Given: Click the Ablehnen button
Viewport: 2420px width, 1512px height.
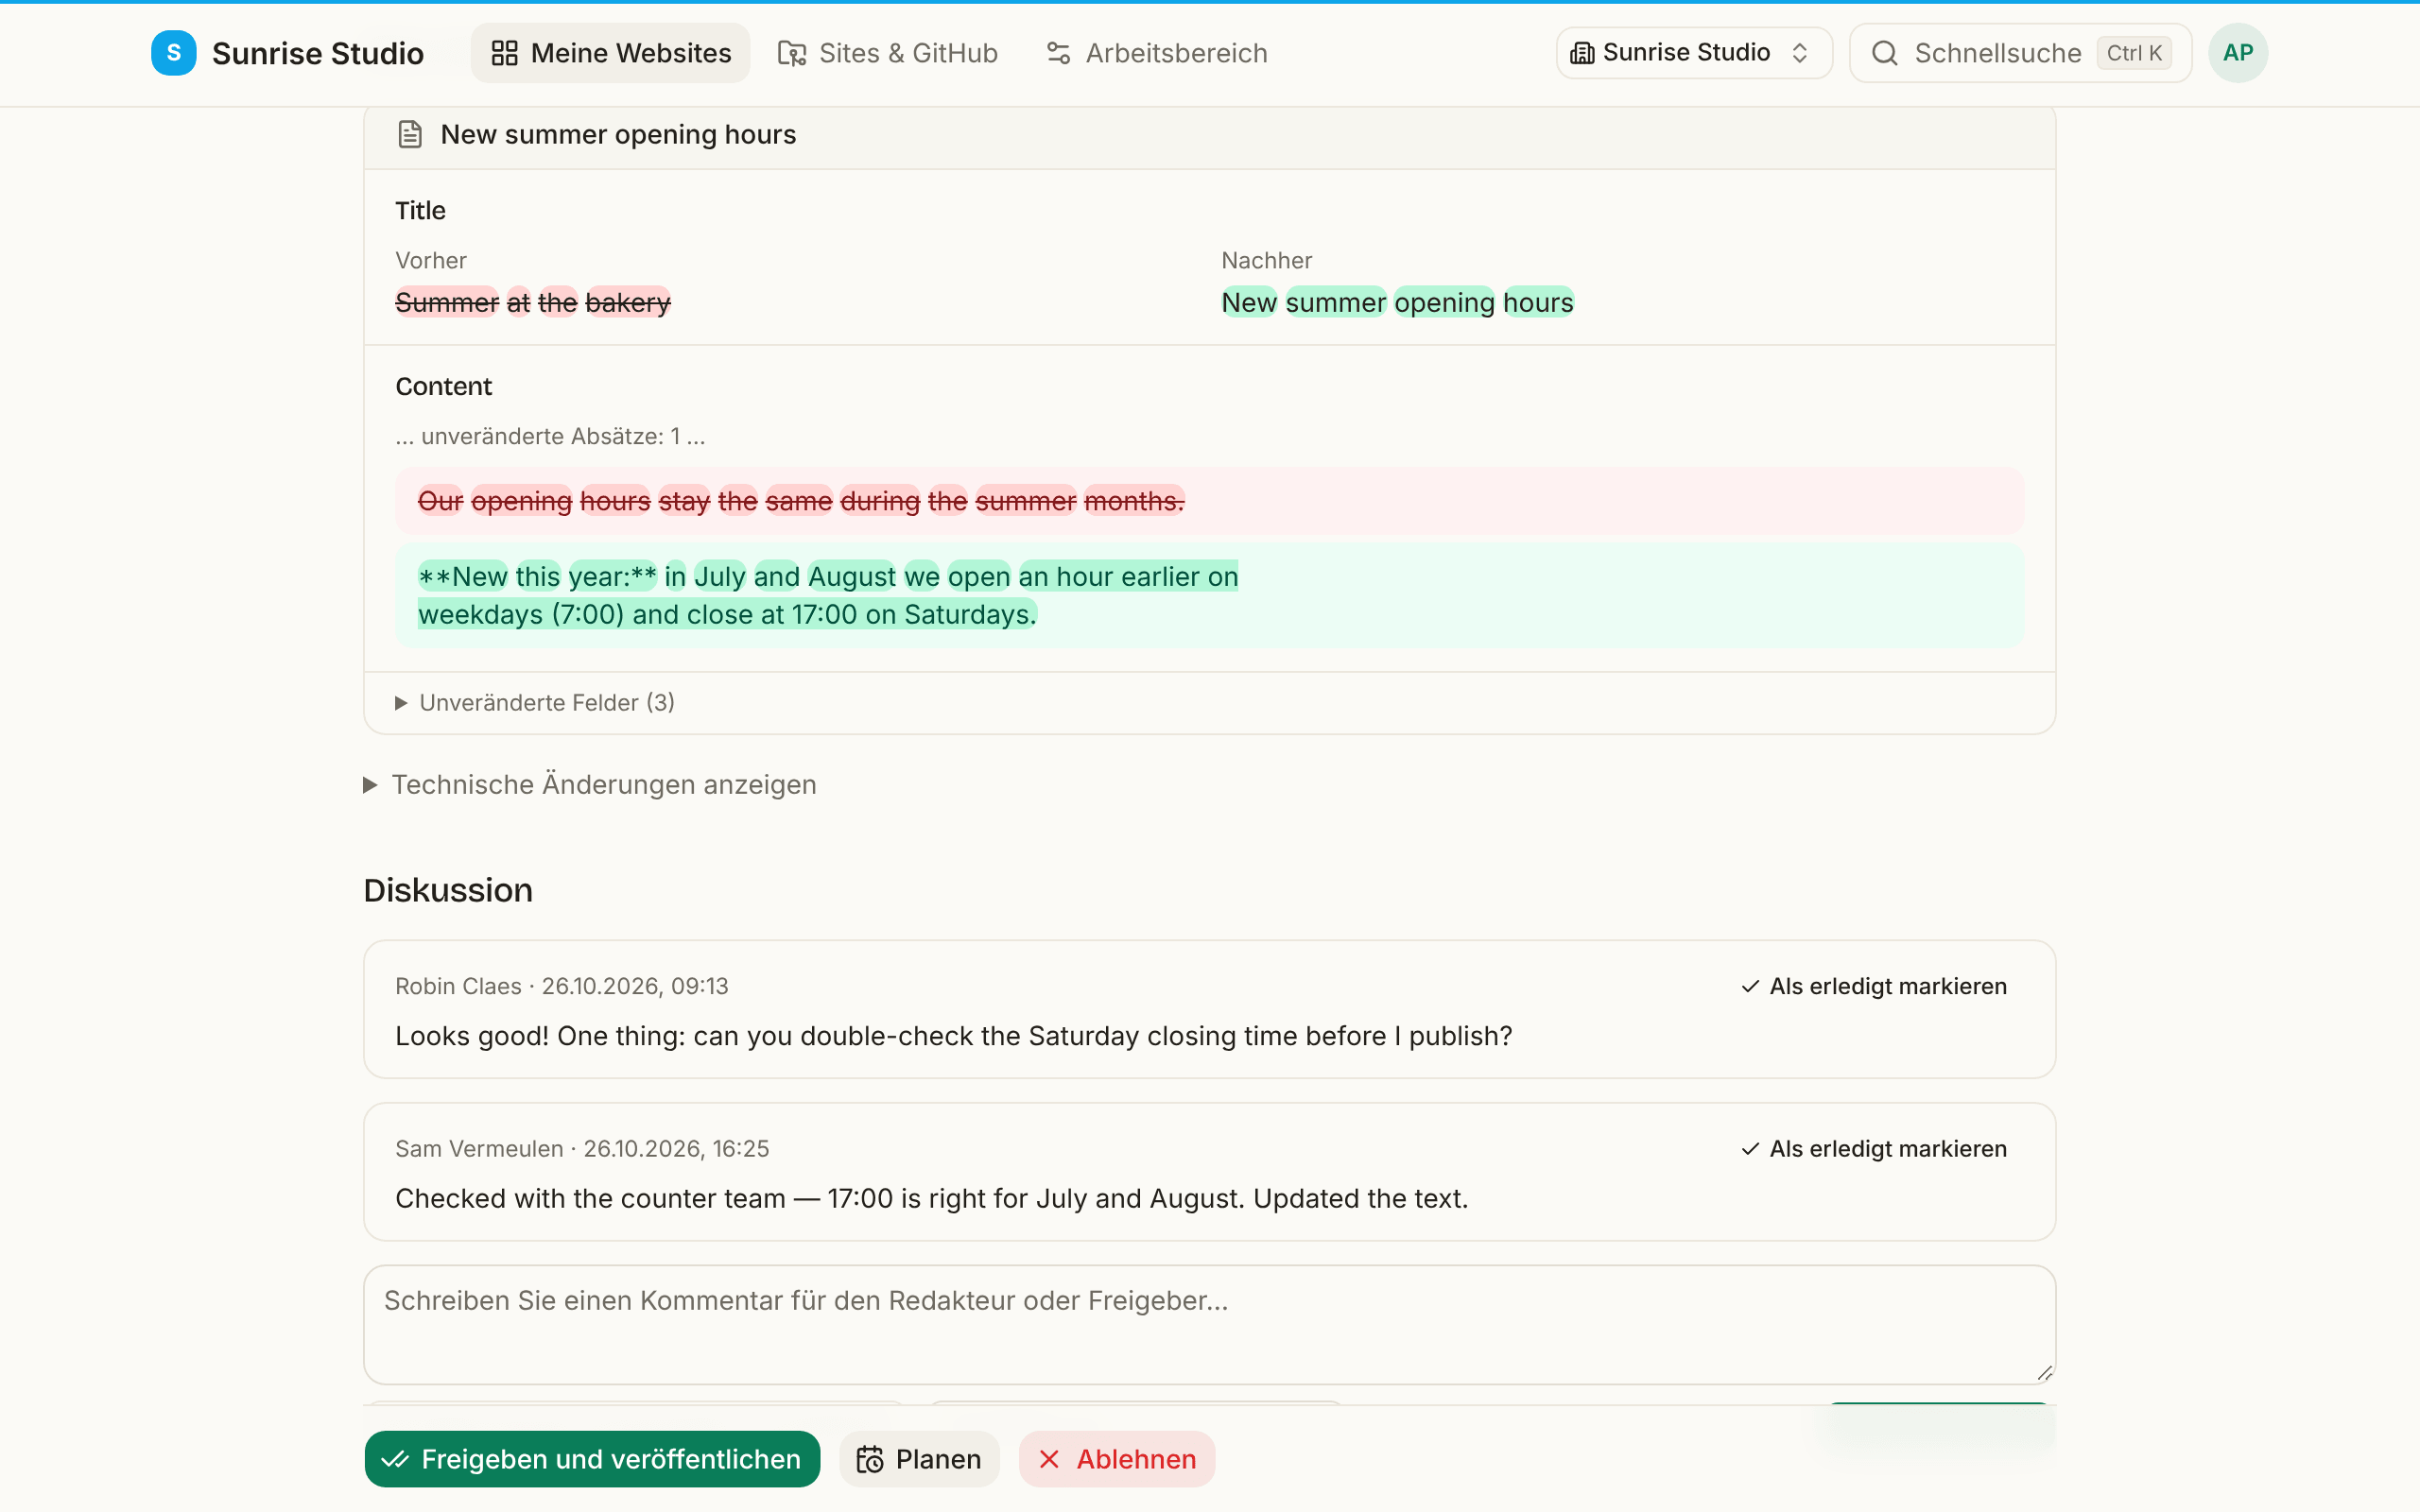Looking at the screenshot, I should pyautogui.click(x=1117, y=1459).
